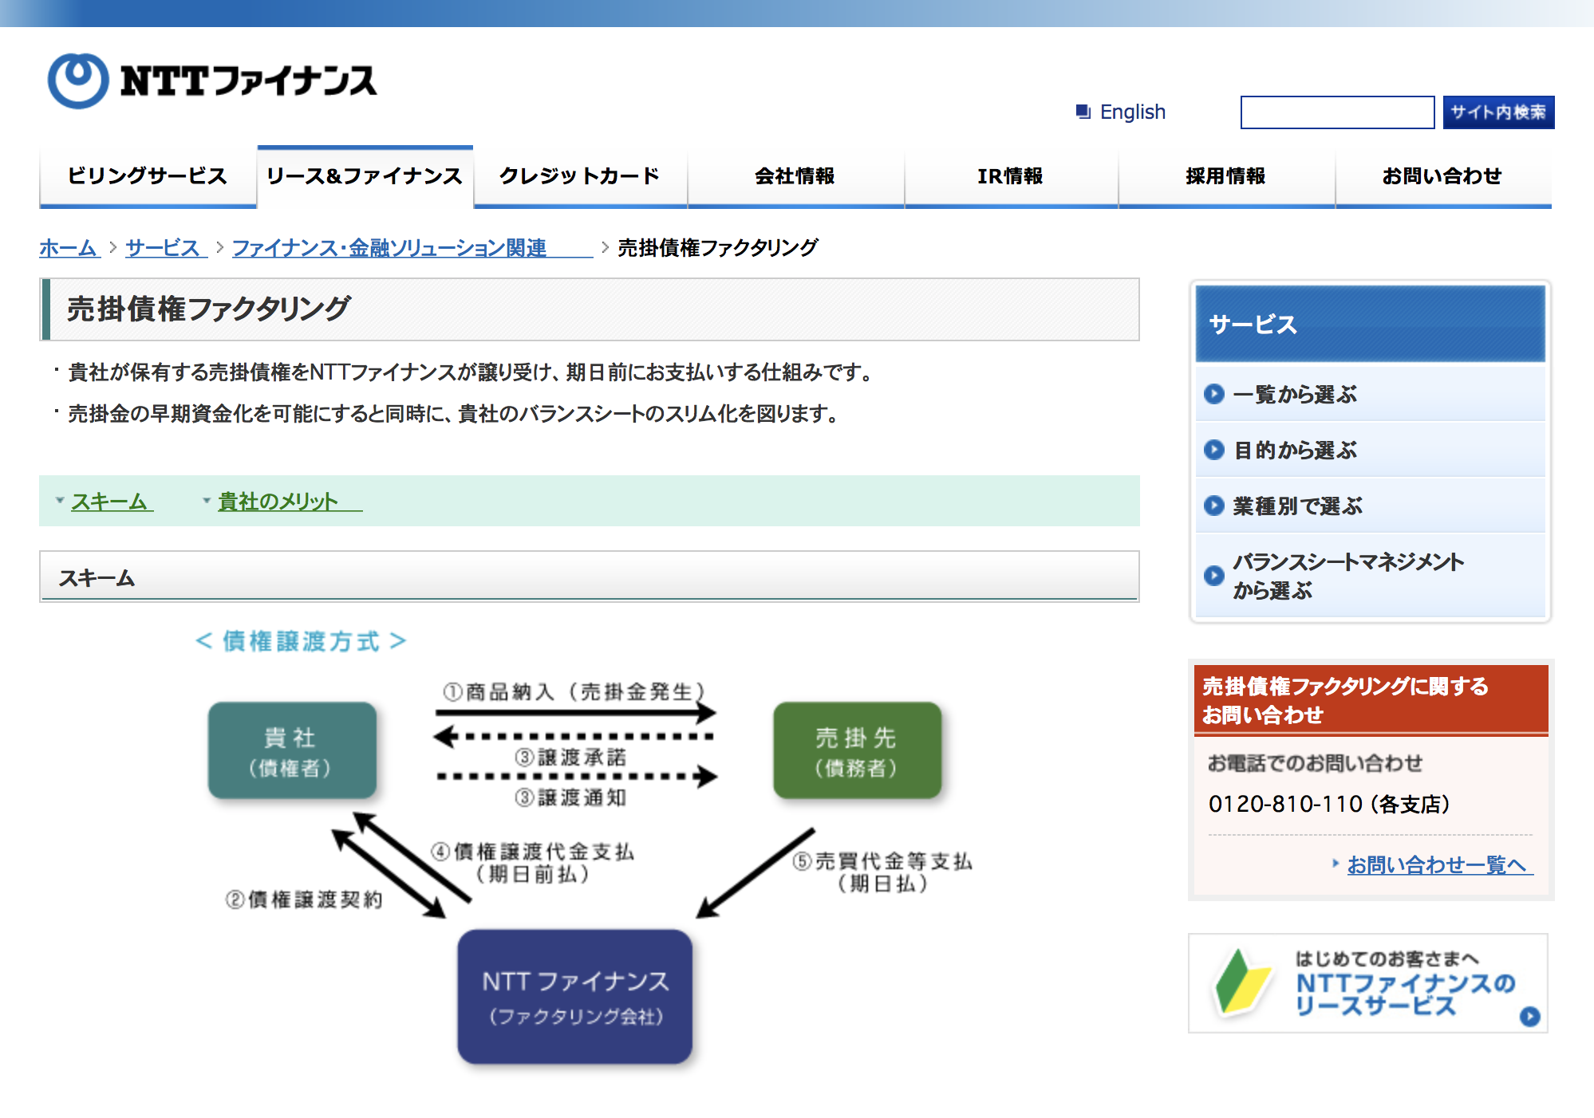Click arrow icon beside 業種別で選ぶ
1594x1118 pixels.
tap(1213, 506)
